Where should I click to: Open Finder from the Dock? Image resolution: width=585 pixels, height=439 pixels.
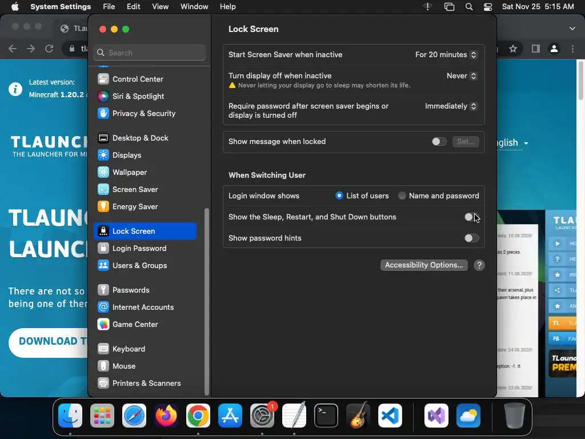(70, 416)
